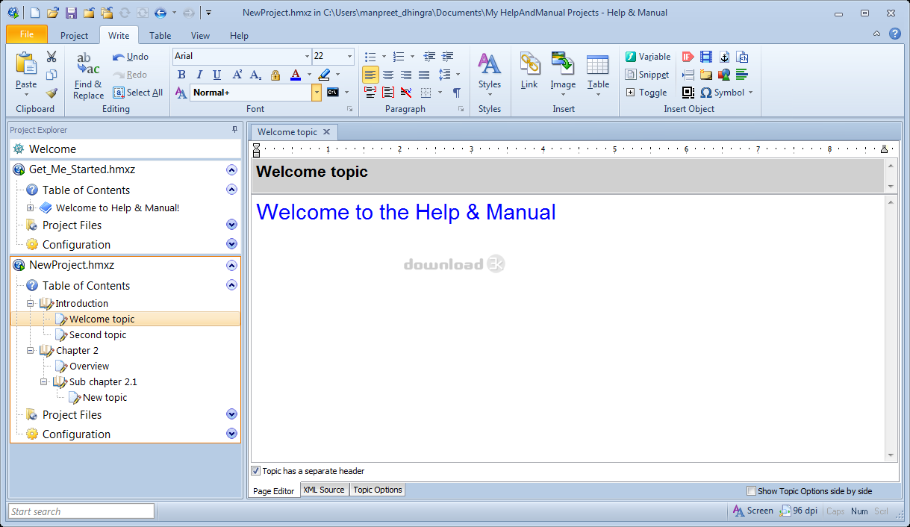Expand 'Welcome to Help & Manual!' tree node
This screenshot has width=910, height=527.
point(31,208)
